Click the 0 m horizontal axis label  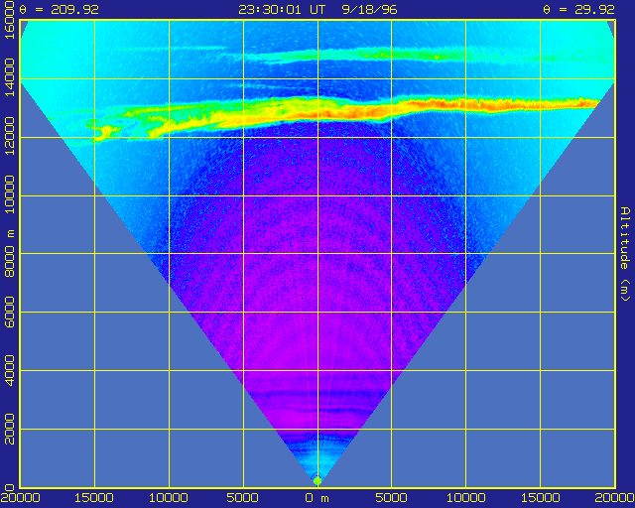tap(317, 498)
